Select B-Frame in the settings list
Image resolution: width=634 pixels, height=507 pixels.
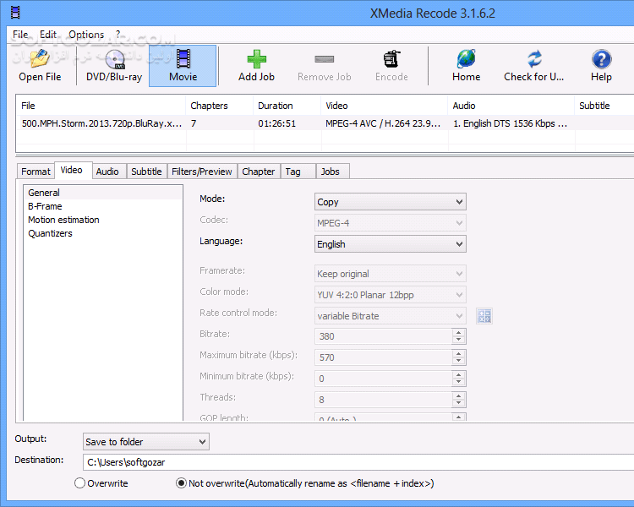pos(45,206)
